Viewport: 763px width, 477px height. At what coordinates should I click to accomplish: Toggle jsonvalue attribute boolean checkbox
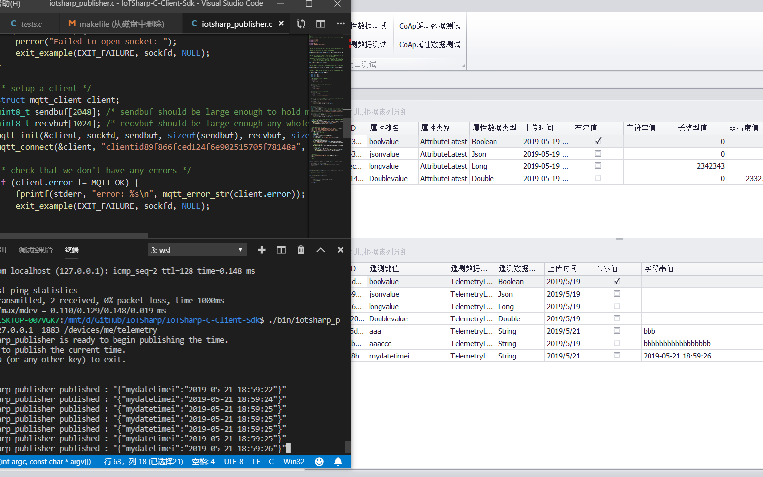coord(598,154)
